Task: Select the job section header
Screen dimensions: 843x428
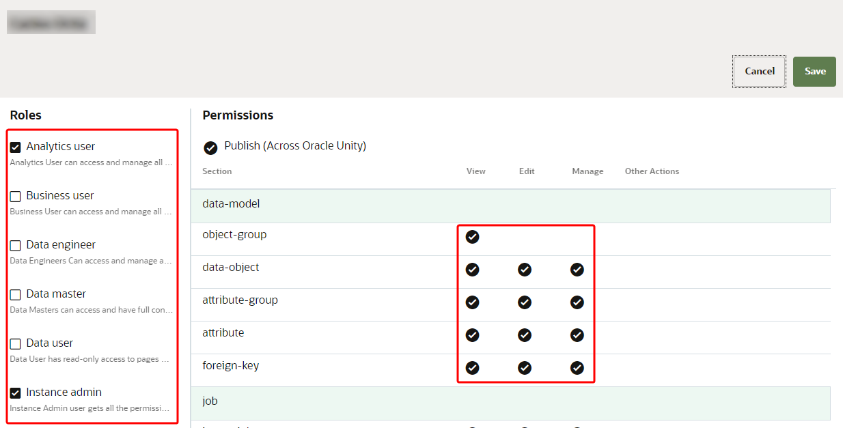Action: [510, 403]
